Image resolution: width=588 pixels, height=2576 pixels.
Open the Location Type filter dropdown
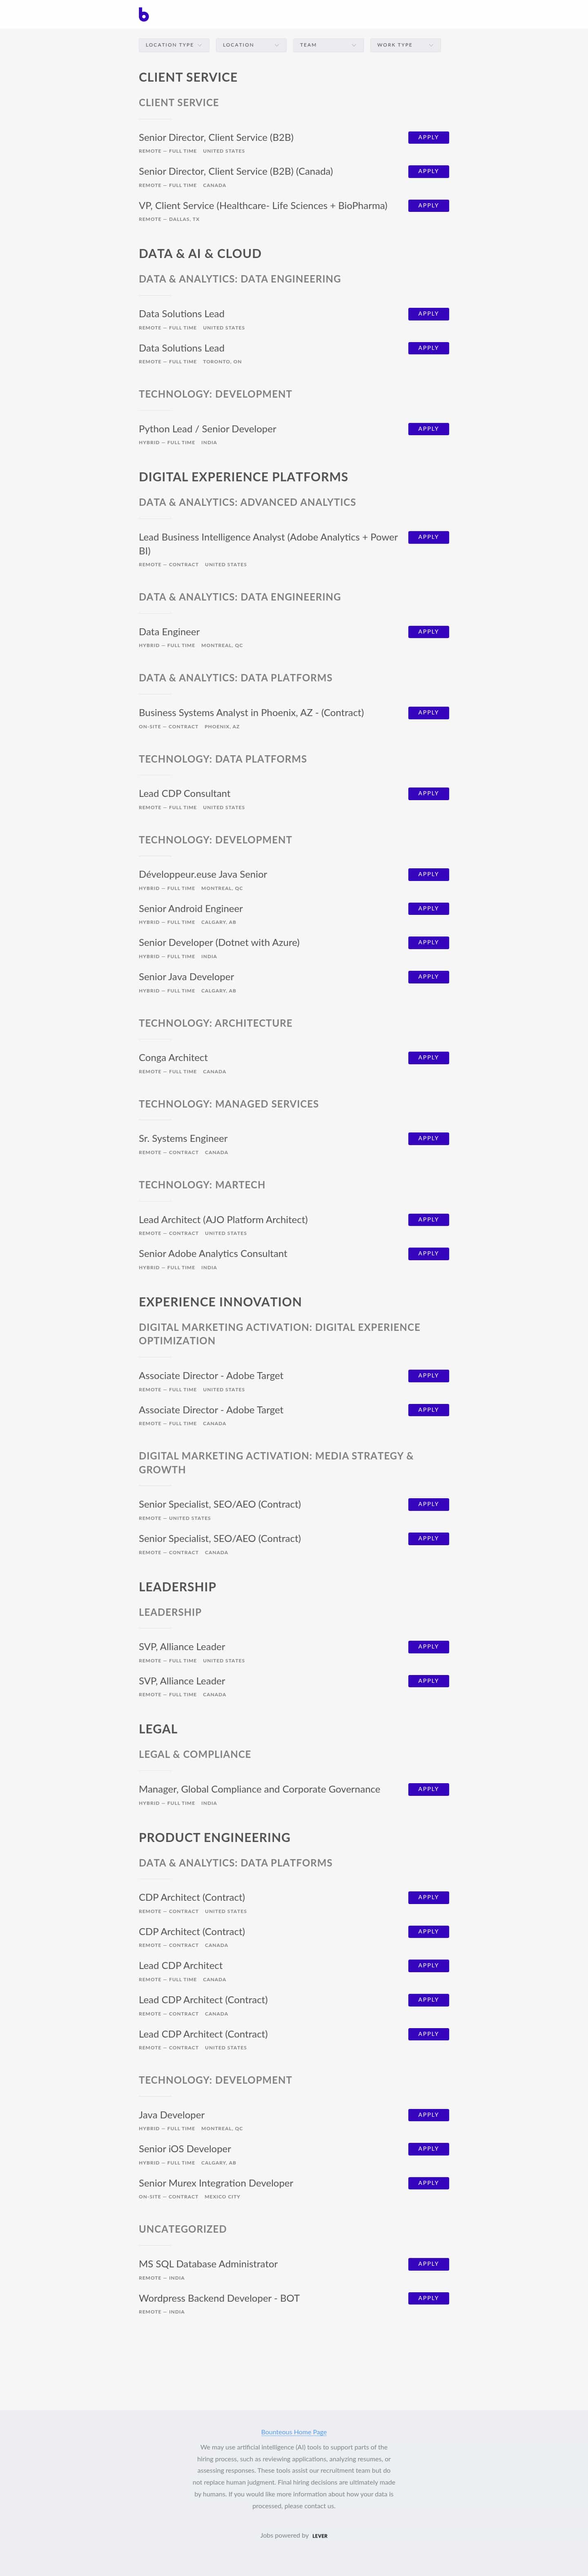(x=174, y=45)
